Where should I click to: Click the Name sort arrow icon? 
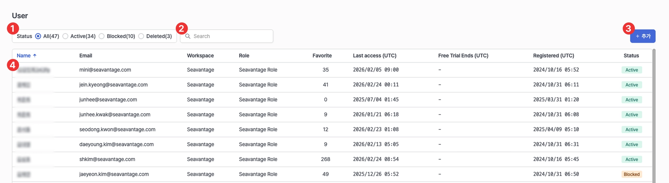coord(35,56)
